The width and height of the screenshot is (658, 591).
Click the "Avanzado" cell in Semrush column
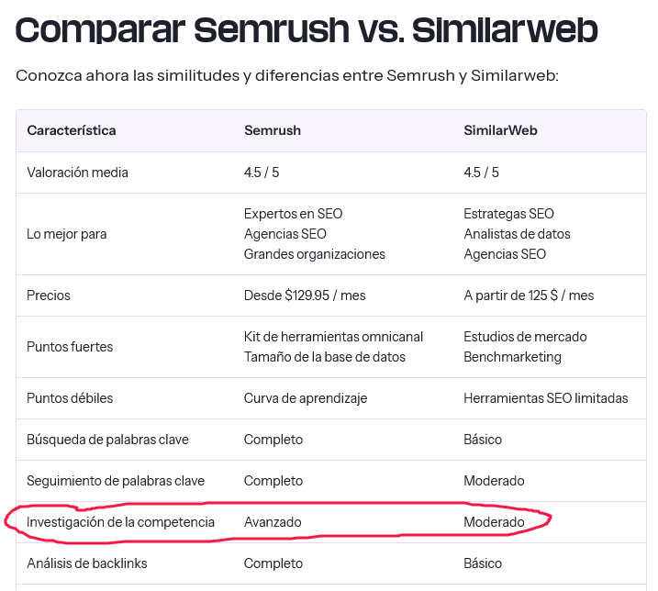click(x=273, y=522)
